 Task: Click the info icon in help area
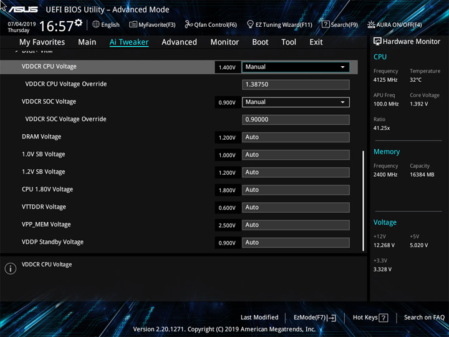pyautogui.click(x=11, y=268)
